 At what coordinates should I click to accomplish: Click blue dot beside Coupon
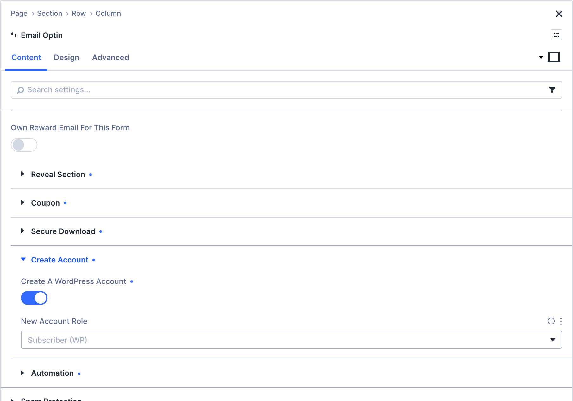pyautogui.click(x=65, y=203)
